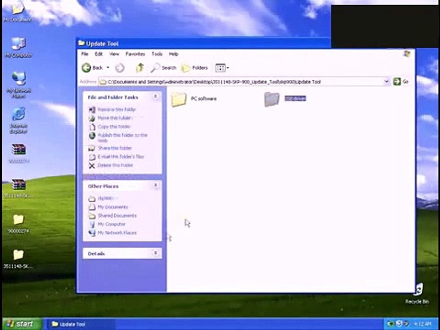Open the Tools menu
The height and width of the screenshot is (330, 440).
coord(157,54)
